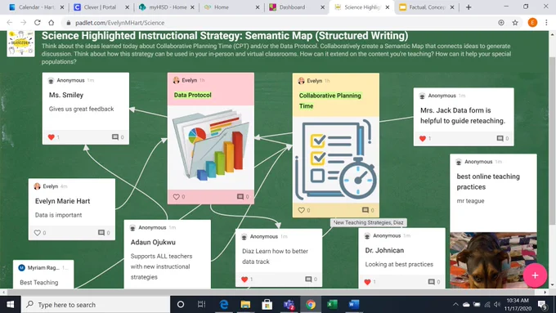The image size is (556, 313).
Task: Open the Collaborative Planning checklist image
Action: pos(336,160)
